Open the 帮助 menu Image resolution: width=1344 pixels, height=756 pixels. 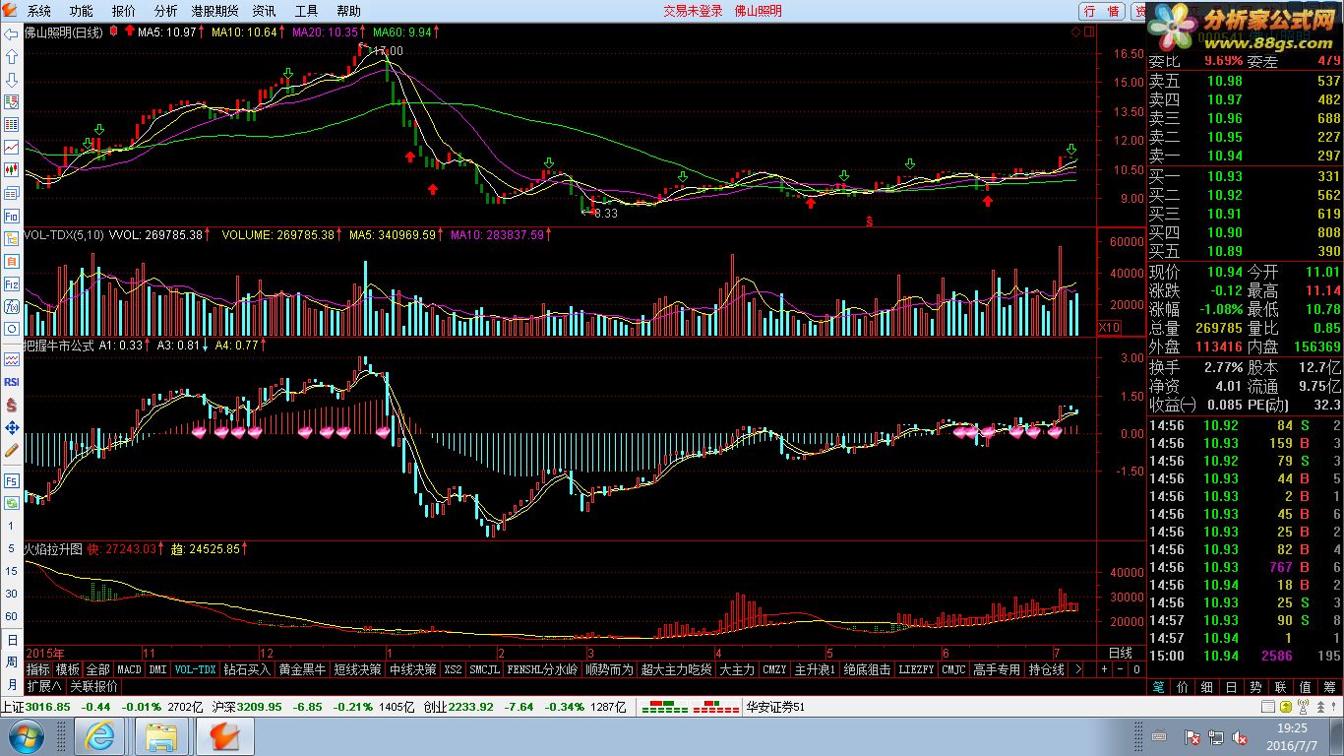[349, 11]
